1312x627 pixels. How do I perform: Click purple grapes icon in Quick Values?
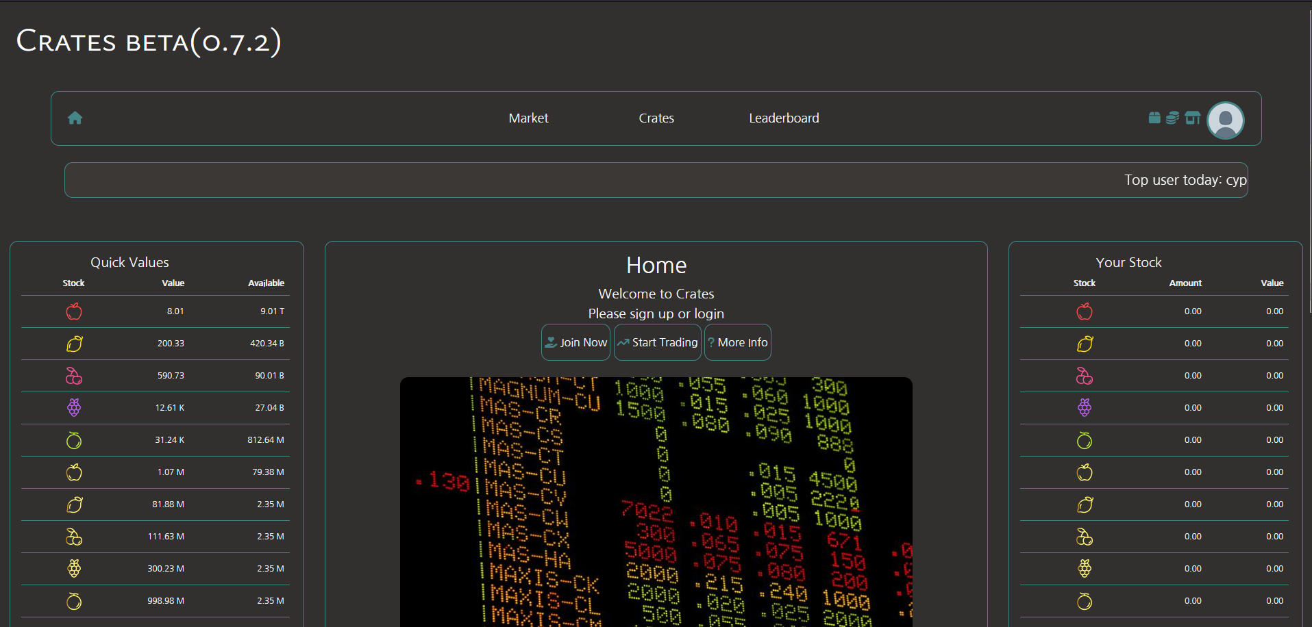(x=74, y=408)
